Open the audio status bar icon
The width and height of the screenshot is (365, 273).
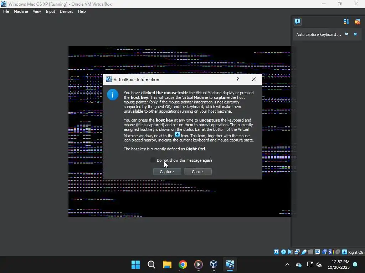pos(290,252)
